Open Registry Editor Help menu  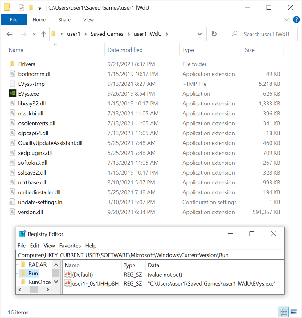pos(91,246)
